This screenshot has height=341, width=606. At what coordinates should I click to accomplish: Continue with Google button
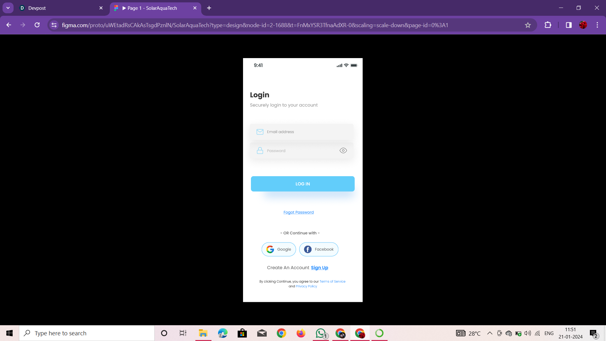279,249
